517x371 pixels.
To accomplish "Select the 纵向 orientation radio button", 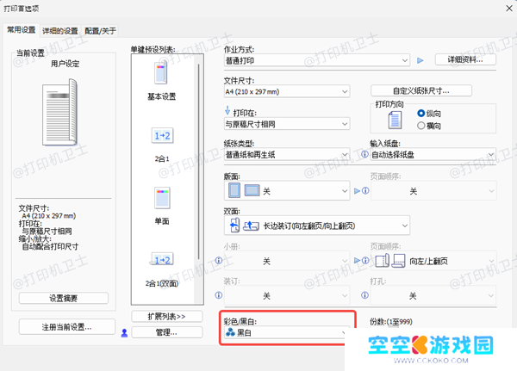I will point(420,113).
